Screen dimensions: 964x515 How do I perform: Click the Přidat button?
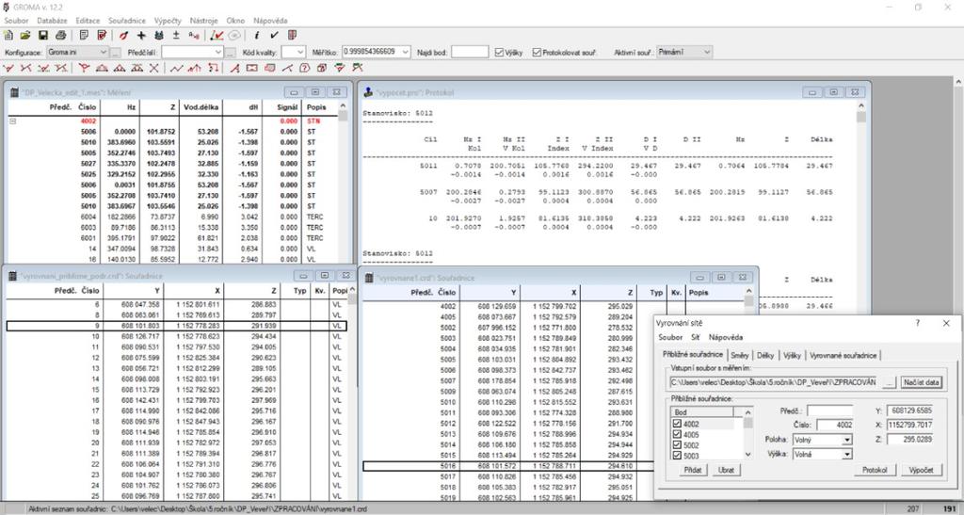[x=692, y=470]
